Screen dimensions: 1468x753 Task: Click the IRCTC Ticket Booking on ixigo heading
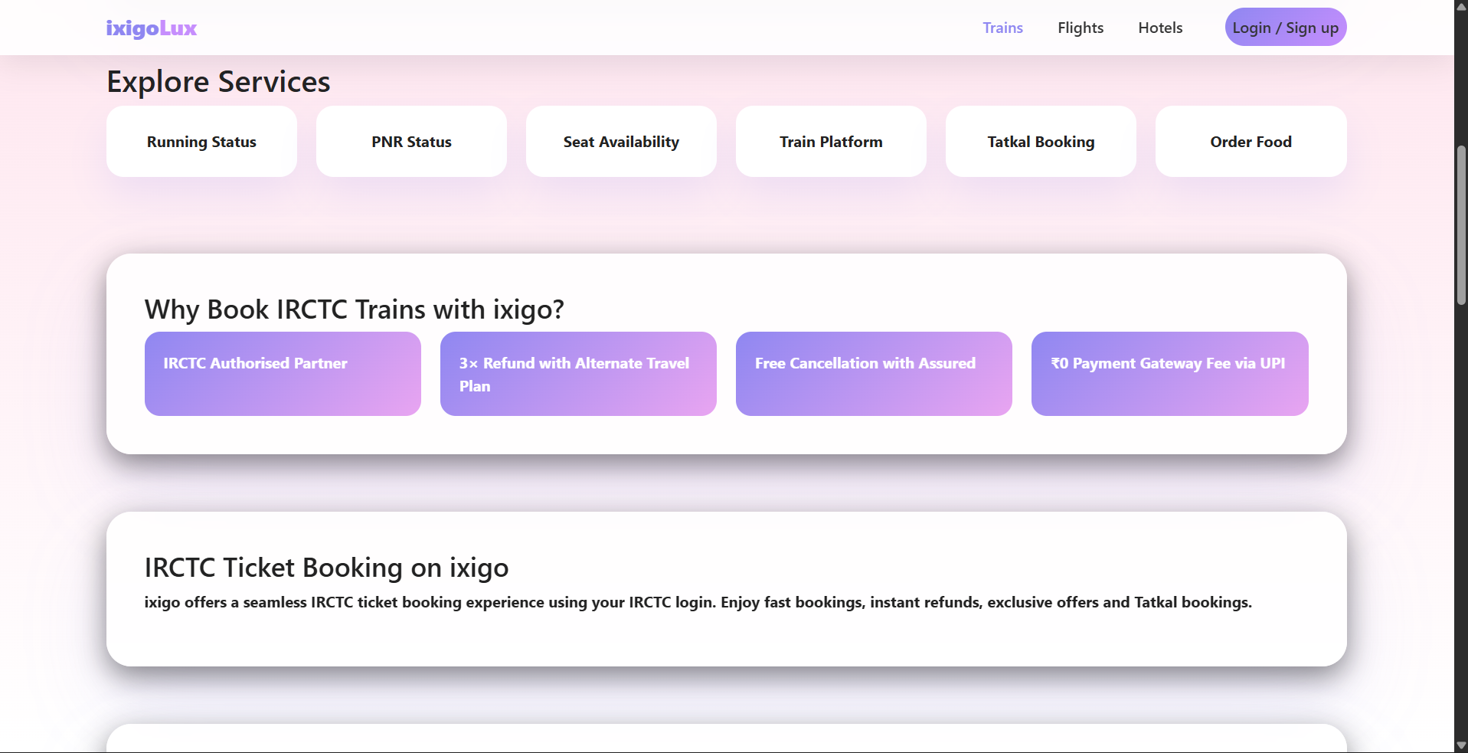click(x=326, y=568)
